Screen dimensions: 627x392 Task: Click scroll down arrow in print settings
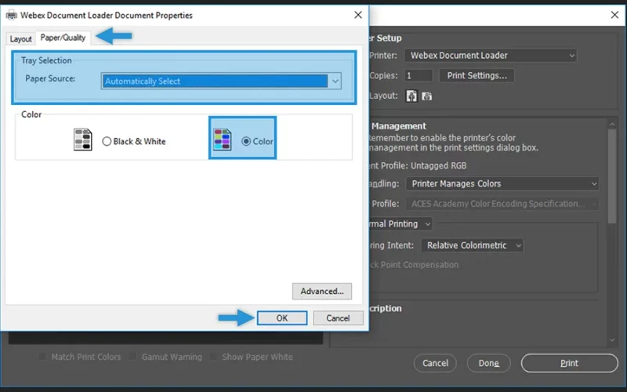pyautogui.click(x=612, y=340)
